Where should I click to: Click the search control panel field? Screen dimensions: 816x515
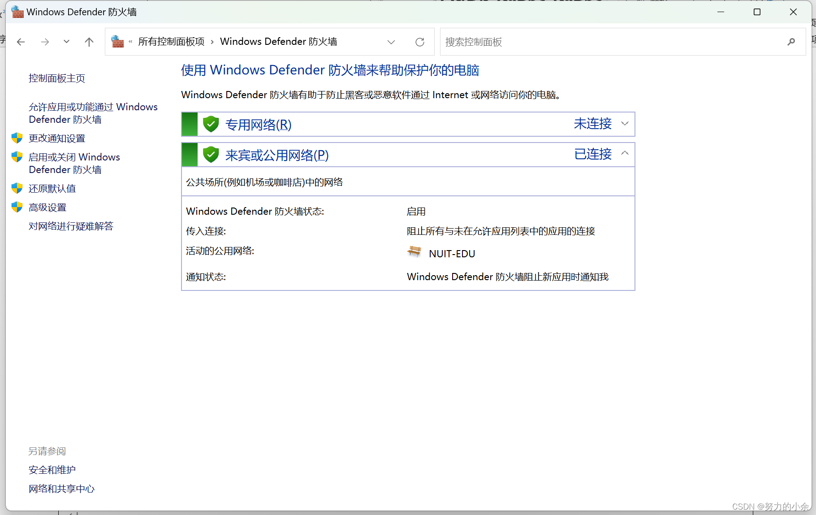(x=623, y=42)
